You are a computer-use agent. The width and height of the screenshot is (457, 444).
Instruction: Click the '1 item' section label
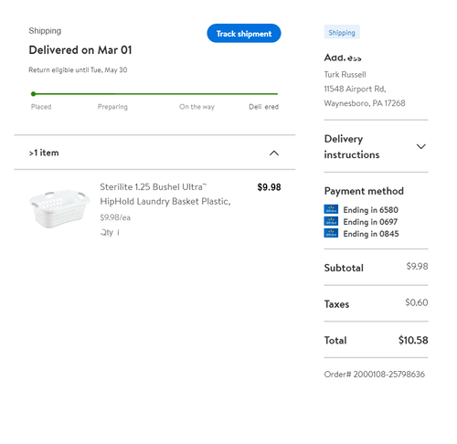tap(44, 153)
